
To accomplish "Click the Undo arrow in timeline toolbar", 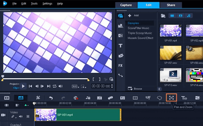I will coord(51,98).
